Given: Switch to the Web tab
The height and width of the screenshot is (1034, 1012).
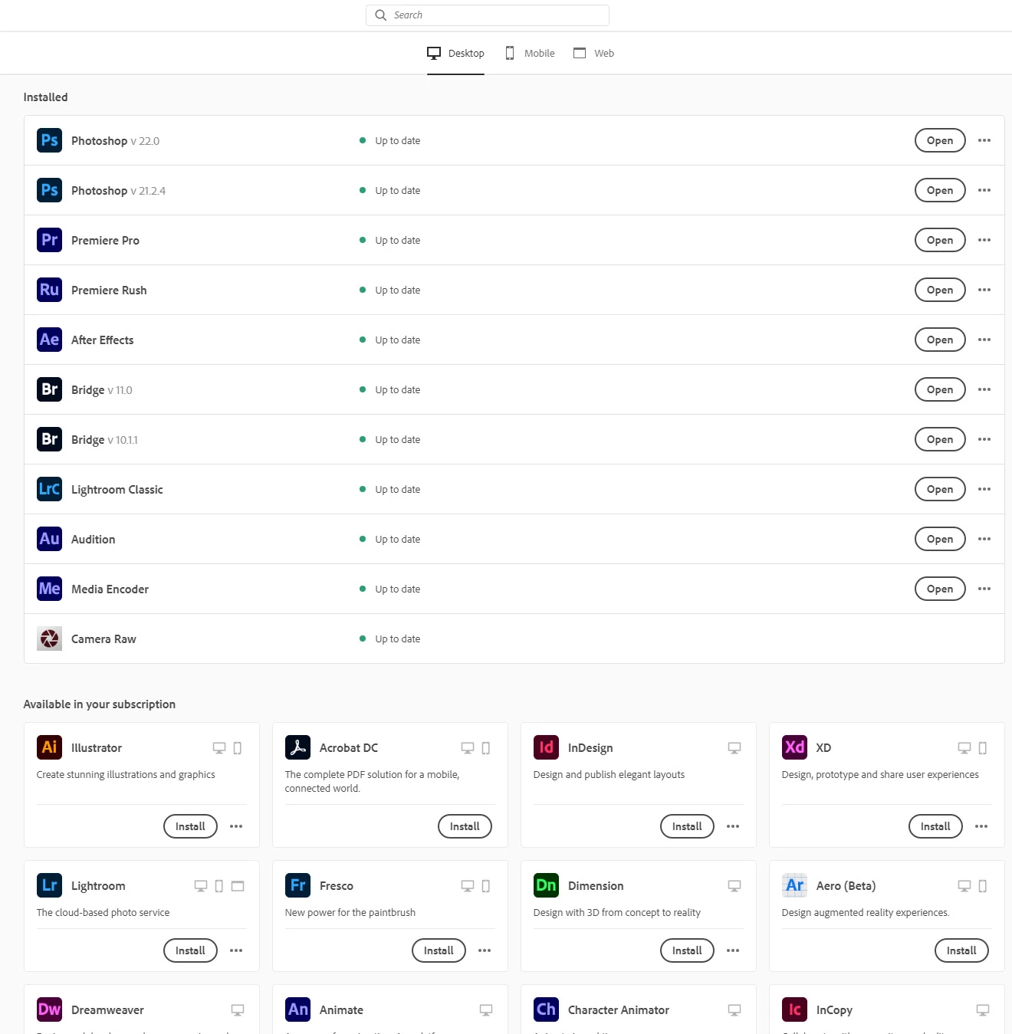Looking at the screenshot, I should (594, 53).
